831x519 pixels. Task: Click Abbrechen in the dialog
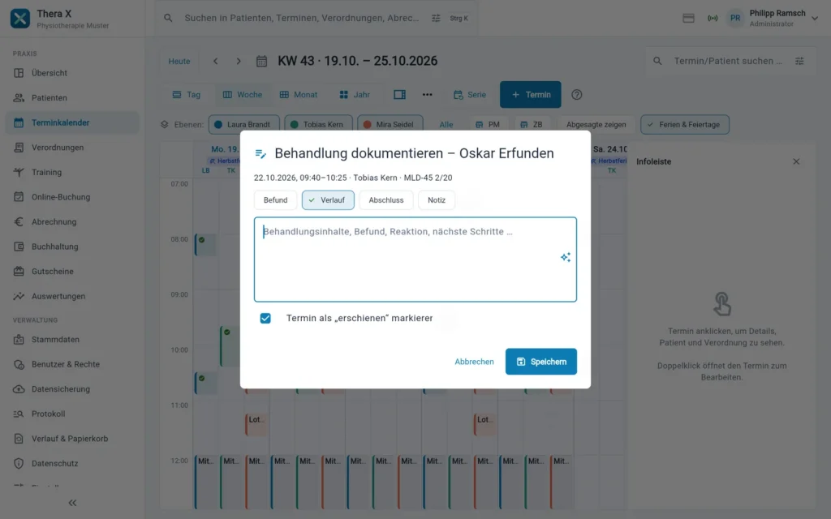click(x=474, y=362)
